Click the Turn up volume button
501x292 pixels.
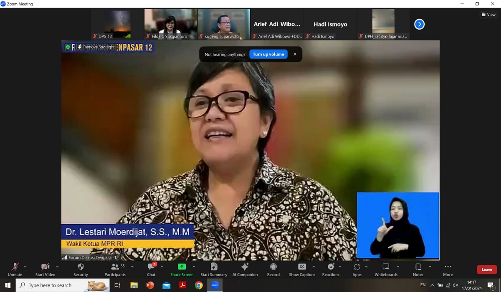tap(268, 54)
